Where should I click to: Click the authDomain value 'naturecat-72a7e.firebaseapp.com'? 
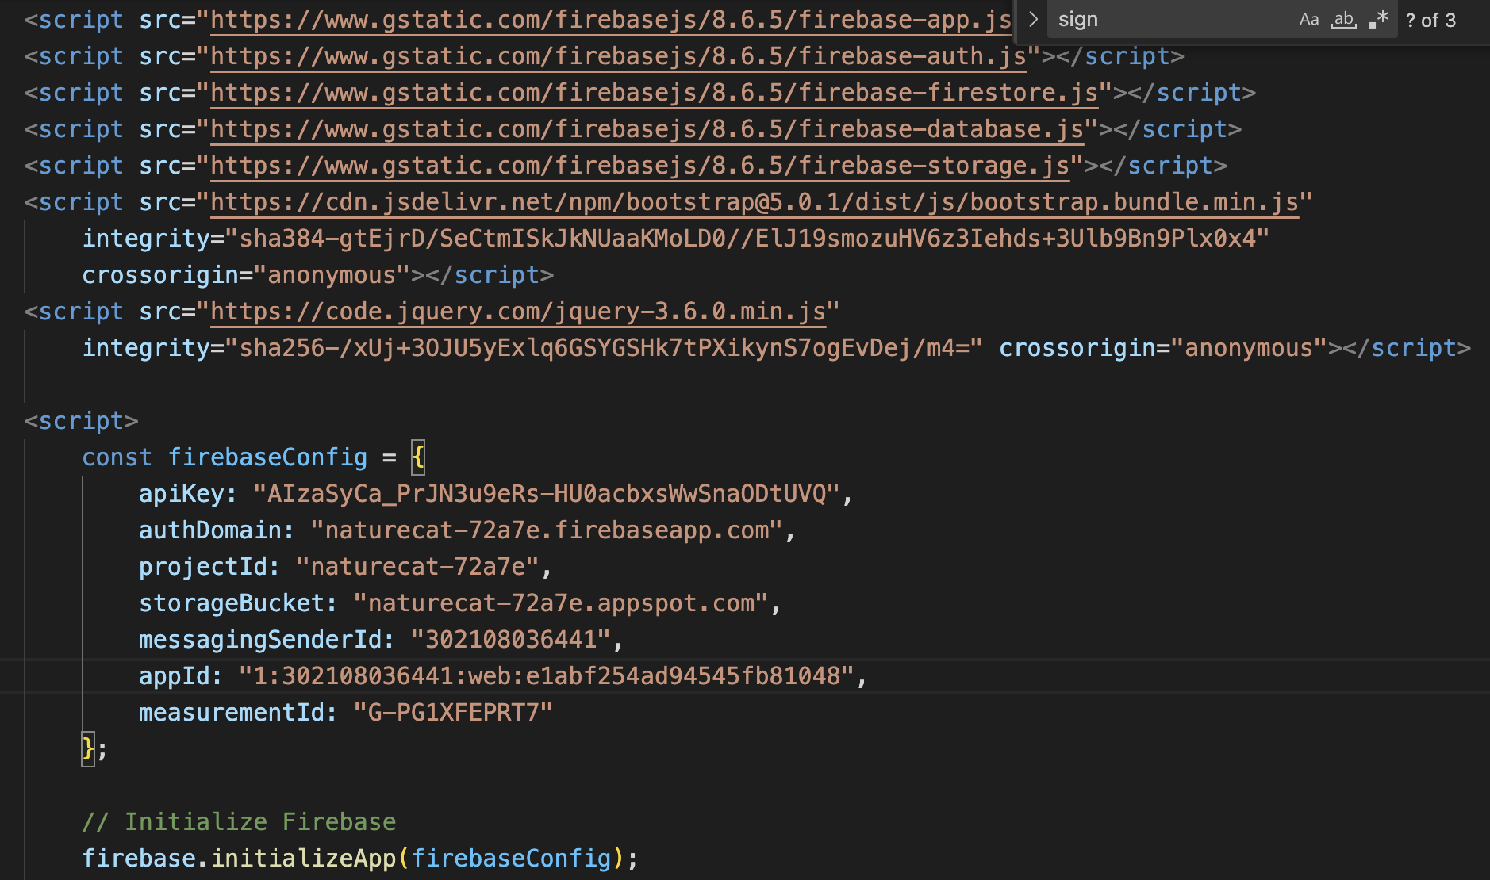coord(547,530)
